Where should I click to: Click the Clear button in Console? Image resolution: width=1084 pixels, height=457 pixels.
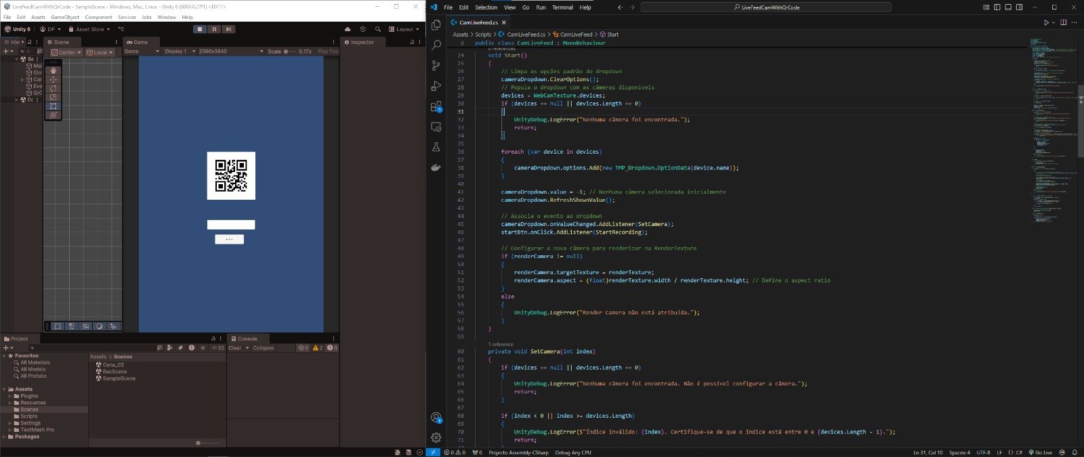[235, 348]
